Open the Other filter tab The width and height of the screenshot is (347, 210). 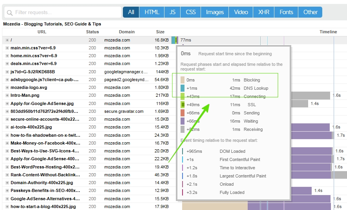click(310, 12)
